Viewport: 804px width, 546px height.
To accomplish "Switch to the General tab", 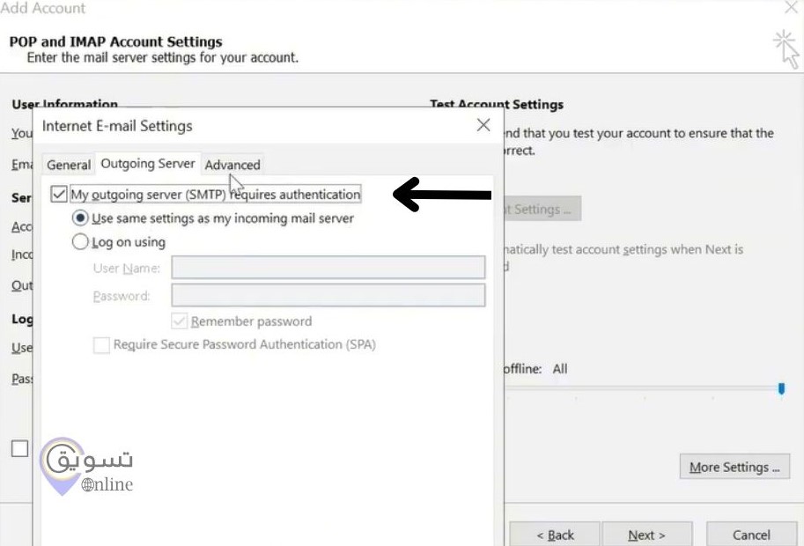I will coord(68,165).
